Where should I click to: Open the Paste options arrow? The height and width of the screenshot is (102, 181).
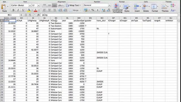tap(8, 7)
